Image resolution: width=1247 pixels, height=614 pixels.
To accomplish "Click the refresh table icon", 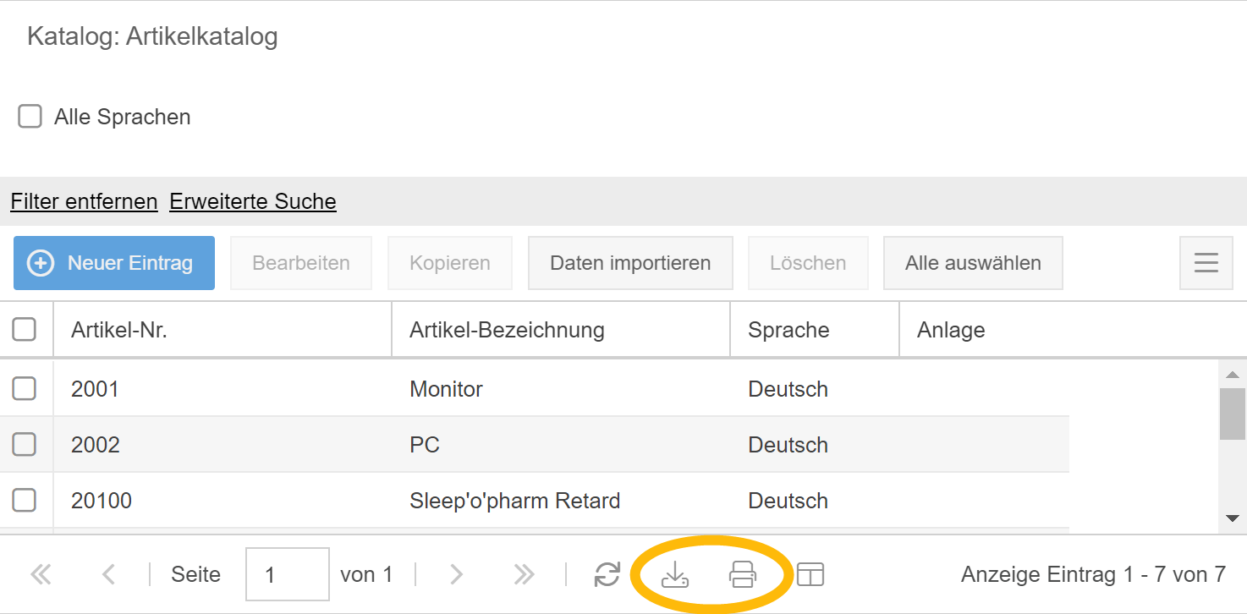I will point(607,575).
